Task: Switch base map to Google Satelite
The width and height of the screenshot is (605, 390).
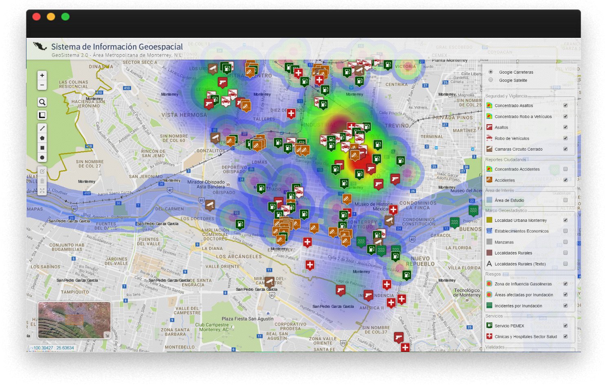Action: coord(491,80)
